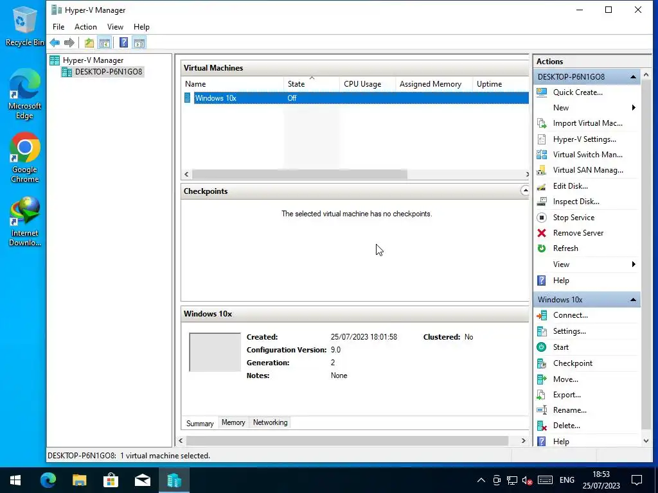This screenshot has height=493, width=658.
Task: Open Google Chrome desktop shortcut
Action: (x=25, y=157)
